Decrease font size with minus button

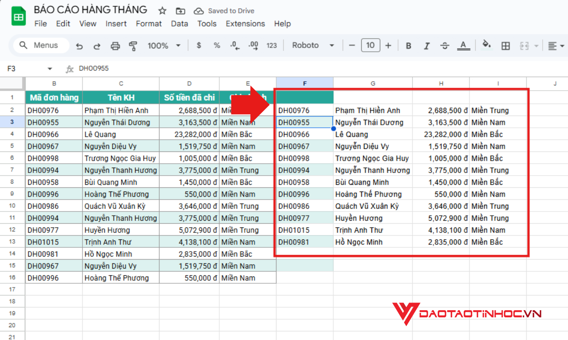coord(352,45)
